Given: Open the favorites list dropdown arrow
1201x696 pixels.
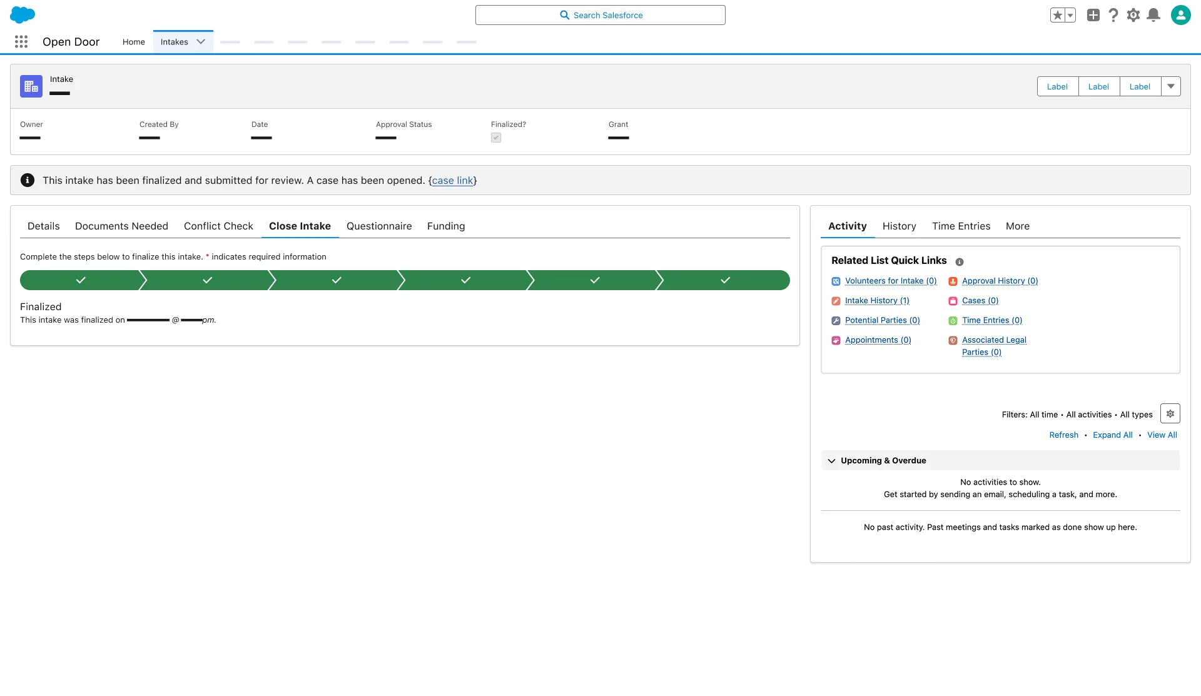Looking at the screenshot, I should [x=1070, y=15].
